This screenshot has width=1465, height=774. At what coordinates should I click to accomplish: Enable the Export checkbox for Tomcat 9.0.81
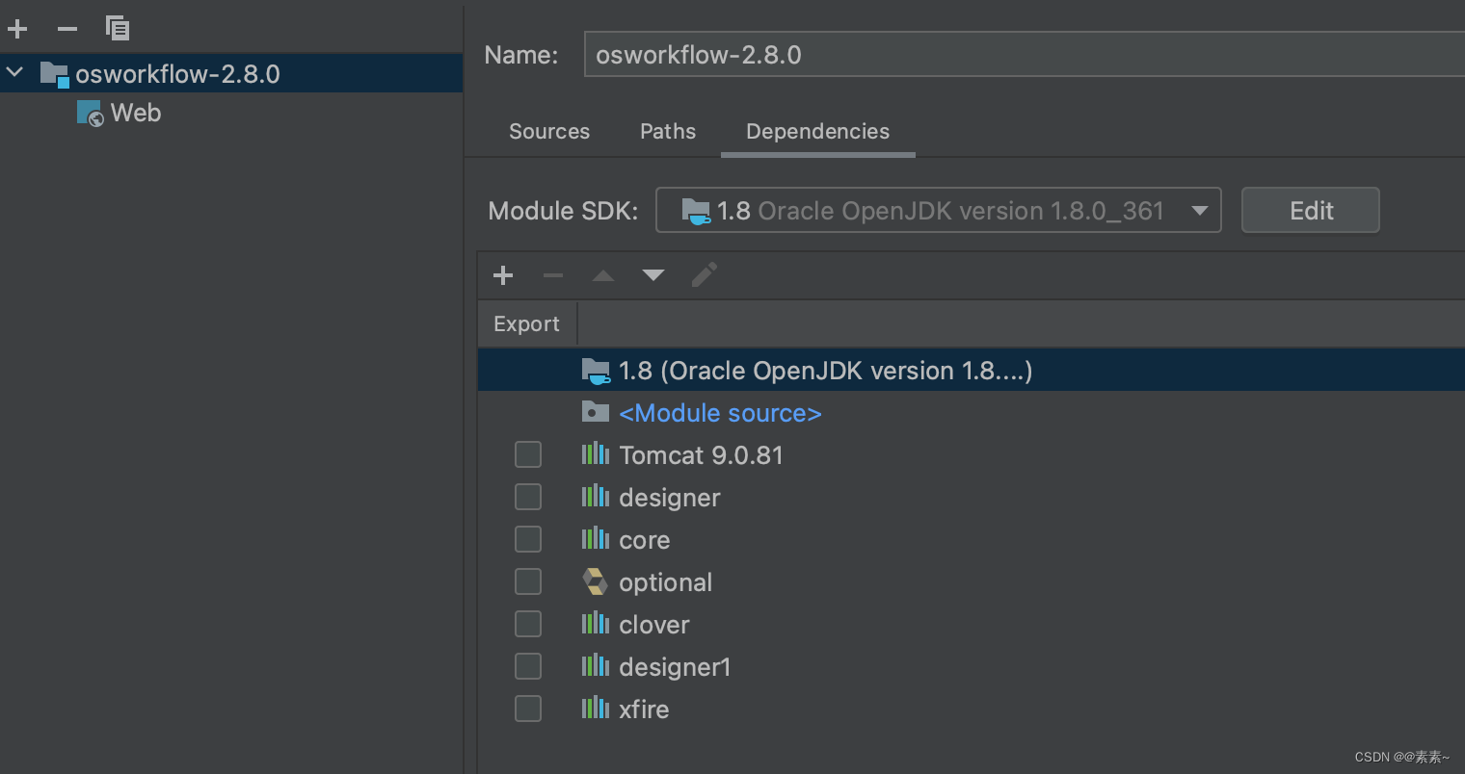pyautogui.click(x=527, y=453)
